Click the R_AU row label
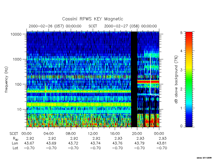 pyautogui.click(x=16, y=139)
